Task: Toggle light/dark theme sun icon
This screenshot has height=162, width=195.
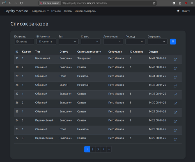Action: [x=178, y=11]
